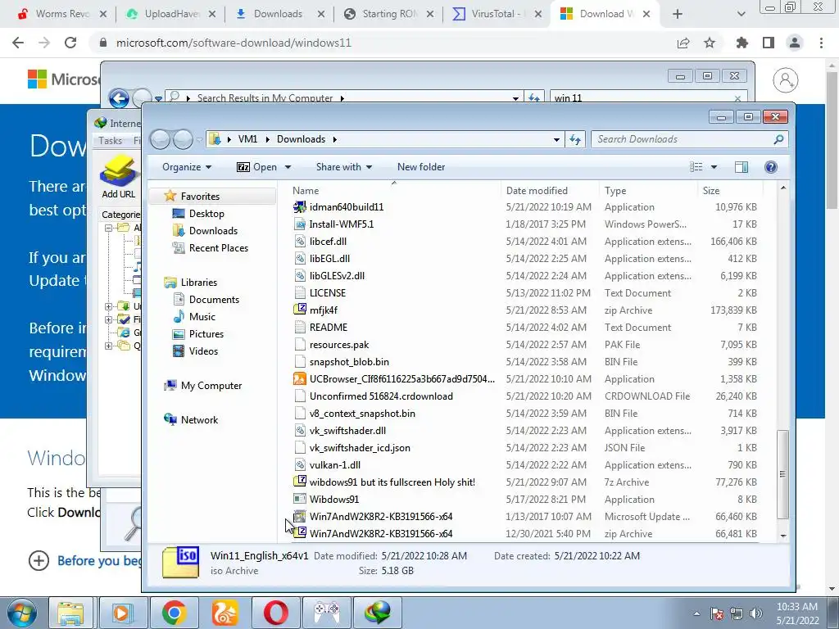Screen dimensions: 839x629
Task: Open Opera from taskbar
Action: point(276,613)
